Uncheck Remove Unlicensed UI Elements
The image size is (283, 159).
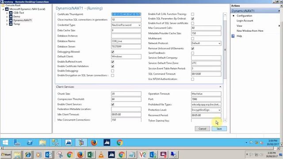(x=193, y=49)
